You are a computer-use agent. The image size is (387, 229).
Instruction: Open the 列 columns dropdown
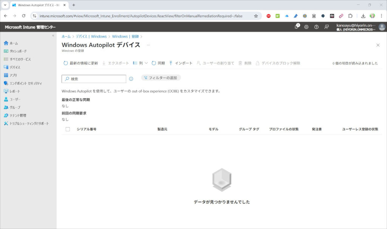click(x=140, y=63)
